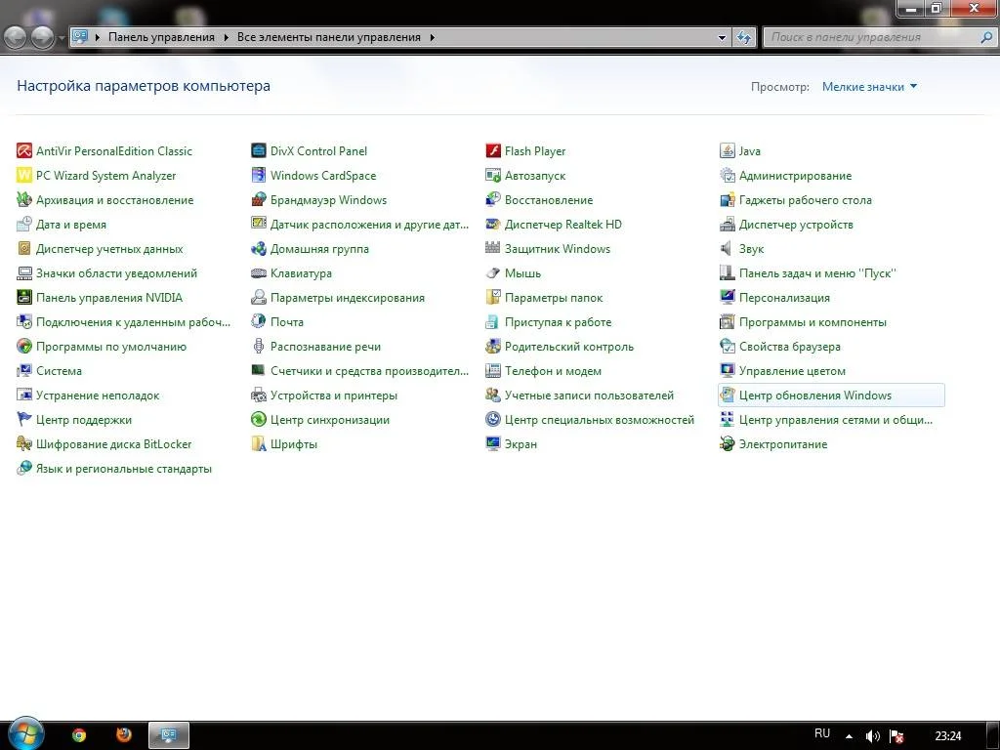Open Программы и компоненты link
This screenshot has width=1000, height=750.
[x=812, y=322]
